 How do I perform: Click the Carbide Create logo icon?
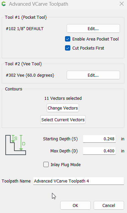[4, 4]
